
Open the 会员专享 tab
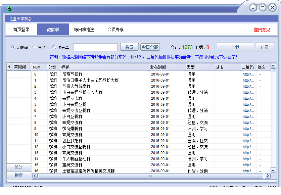tap(115, 30)
